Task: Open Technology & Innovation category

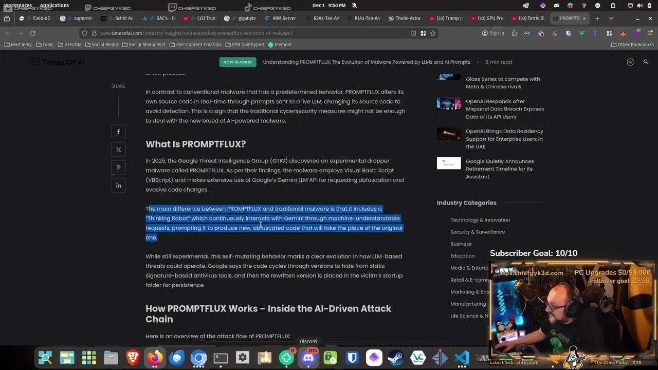Action: 480,220
